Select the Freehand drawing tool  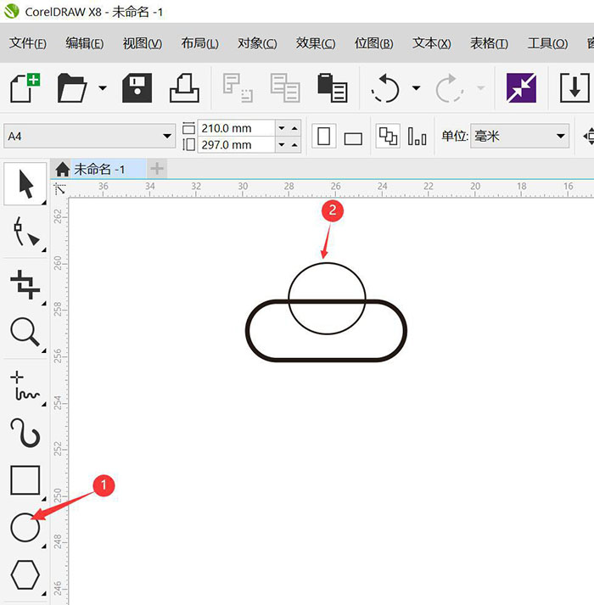point(25,385)
